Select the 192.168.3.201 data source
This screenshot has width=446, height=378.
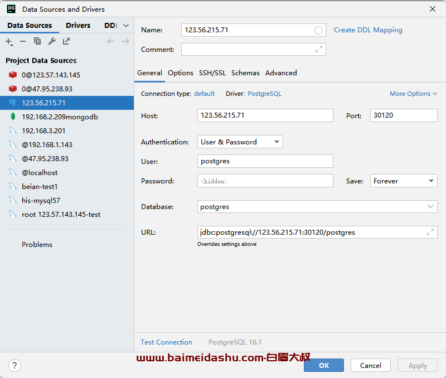(67, 130)
